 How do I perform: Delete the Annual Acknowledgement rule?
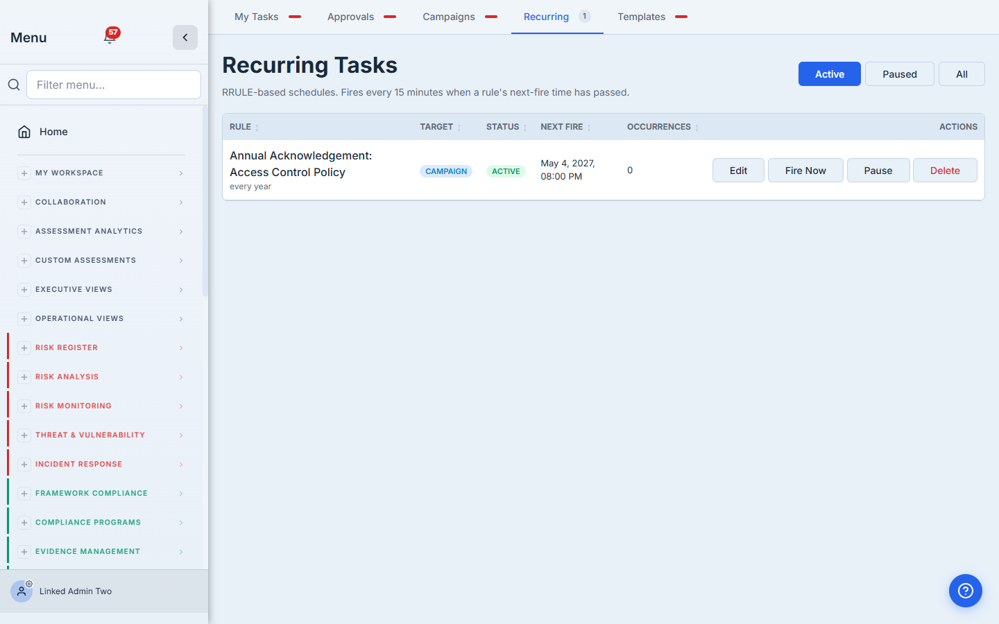coord(945,171)
